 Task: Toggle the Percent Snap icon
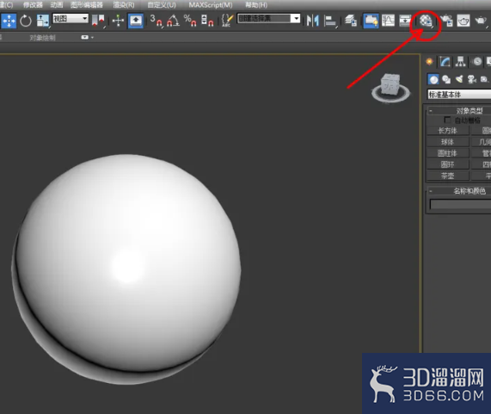pos(190,21)
